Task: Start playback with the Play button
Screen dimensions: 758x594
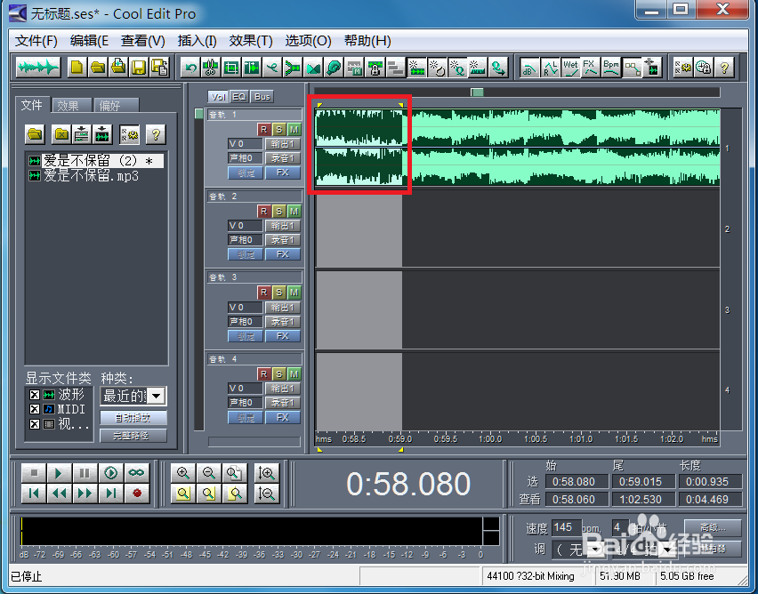Action: (x=59, y=473)
